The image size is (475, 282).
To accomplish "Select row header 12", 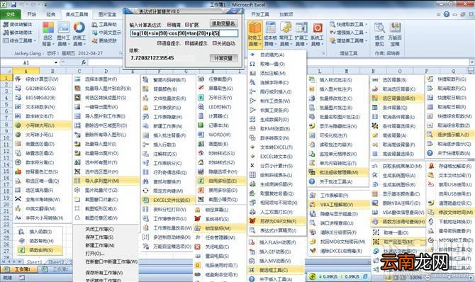I will [x=6, y=151].
